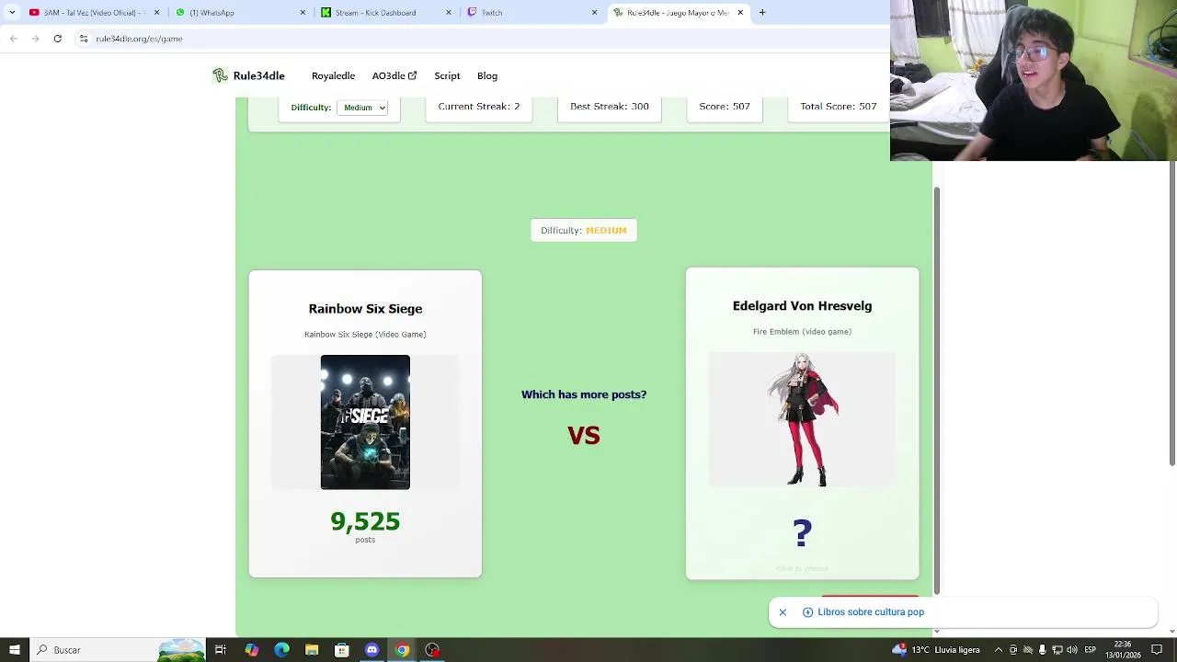Go to the Script page
This screenshot has width=1177, height=662.
pos(447,75)
